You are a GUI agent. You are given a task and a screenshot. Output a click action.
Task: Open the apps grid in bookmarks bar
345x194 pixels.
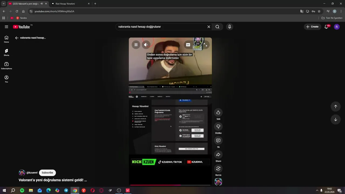tap(4, 18)
